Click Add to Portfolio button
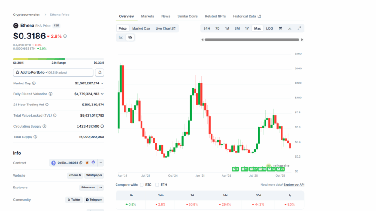Screen dimensions: 376x211 coord(53,73)
